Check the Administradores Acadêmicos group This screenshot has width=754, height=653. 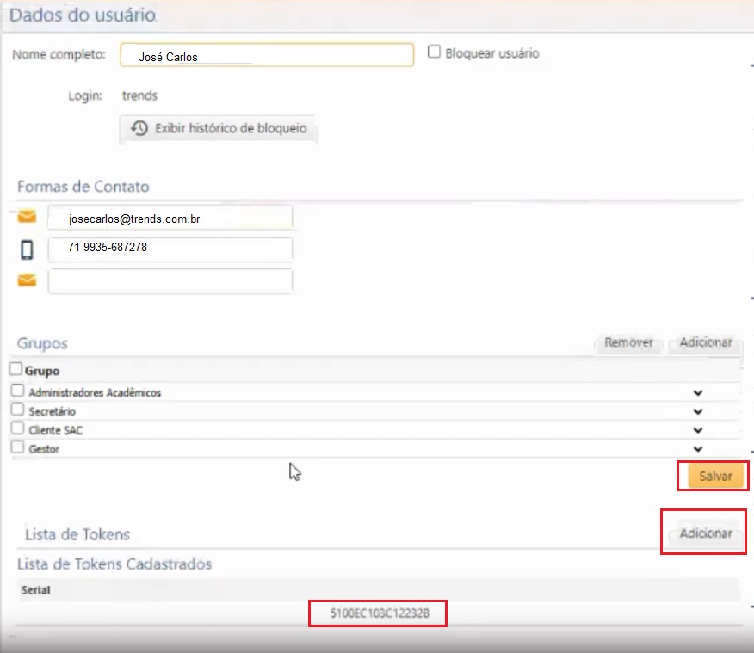click(x=17, y=391)
